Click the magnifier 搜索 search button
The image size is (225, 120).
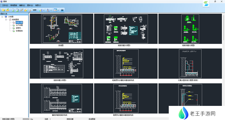click(33, 10)
